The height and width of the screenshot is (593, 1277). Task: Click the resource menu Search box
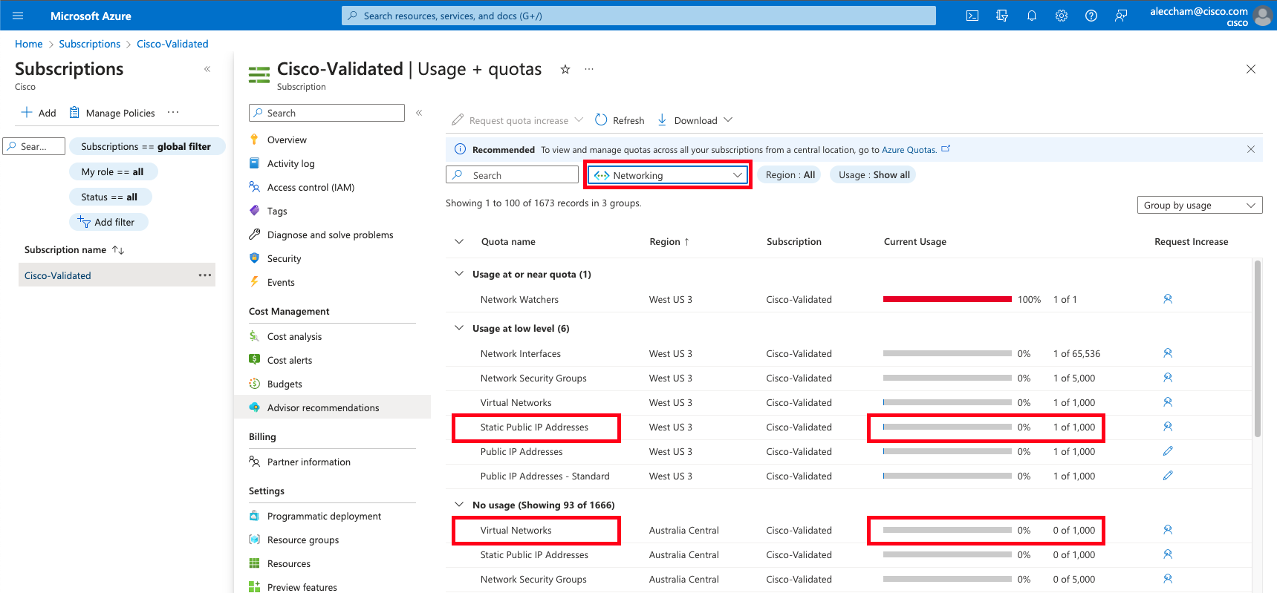(327, 113)
